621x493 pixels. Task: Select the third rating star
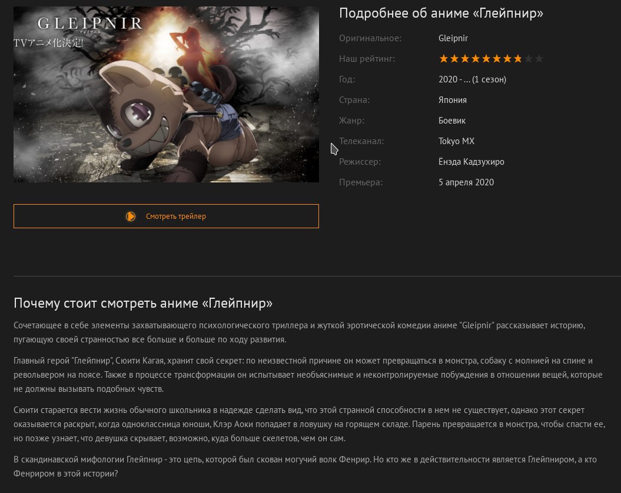tap(465, 59)
